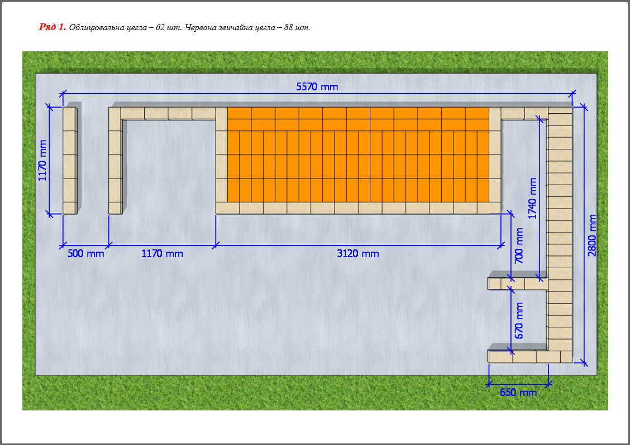Click the middle-right short brick stub wall
This screenshot has height=445, width=630.
(x=517, y=284)
